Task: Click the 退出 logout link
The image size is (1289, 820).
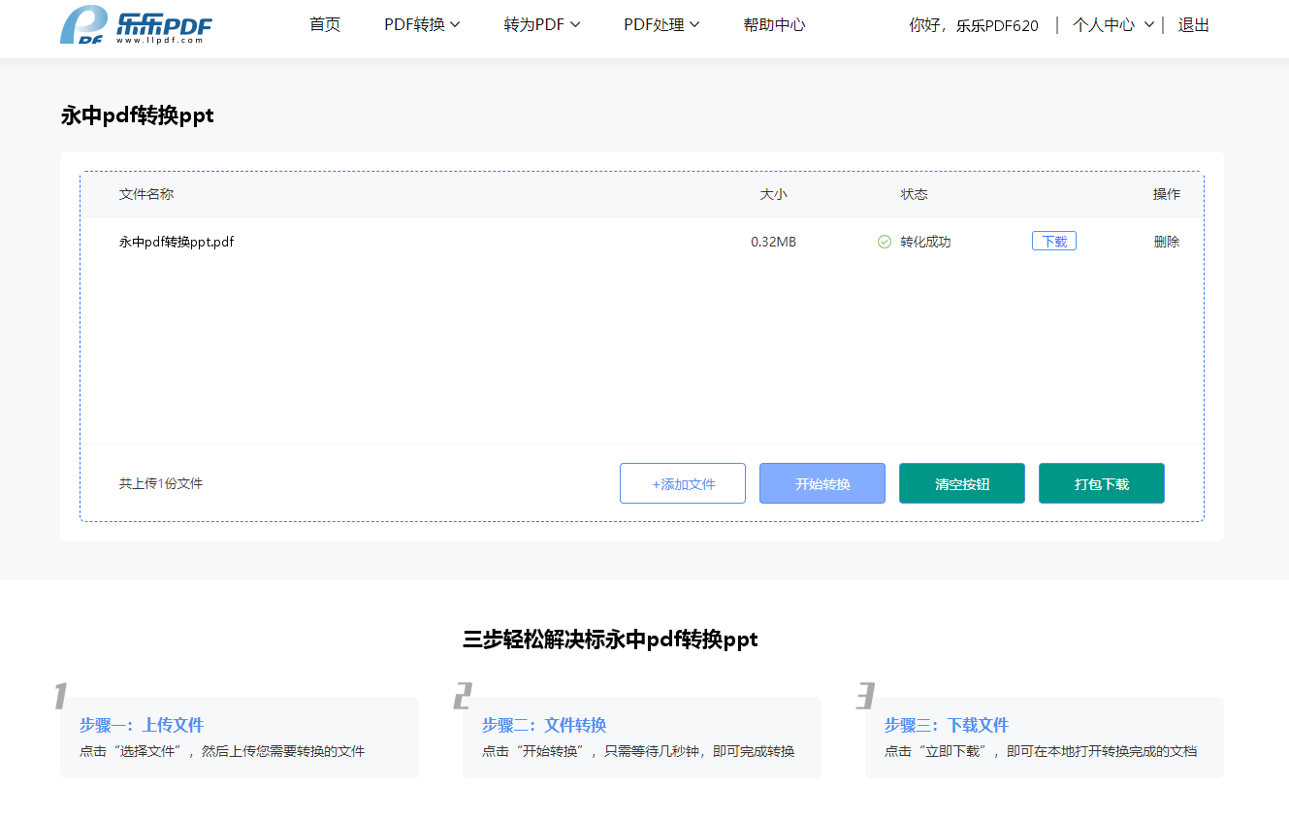Action: (1194, 25)
